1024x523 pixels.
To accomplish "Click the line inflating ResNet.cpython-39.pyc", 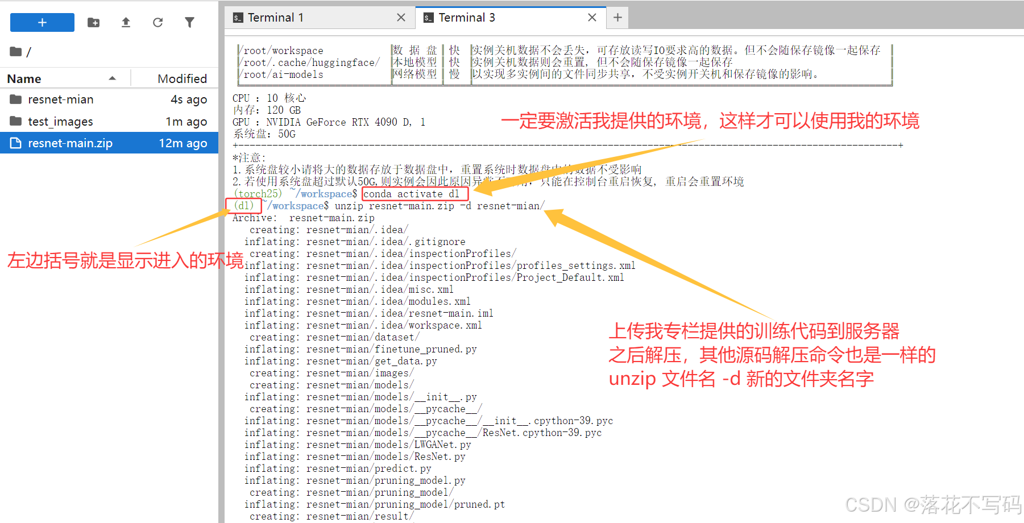I will click(423, 433).
